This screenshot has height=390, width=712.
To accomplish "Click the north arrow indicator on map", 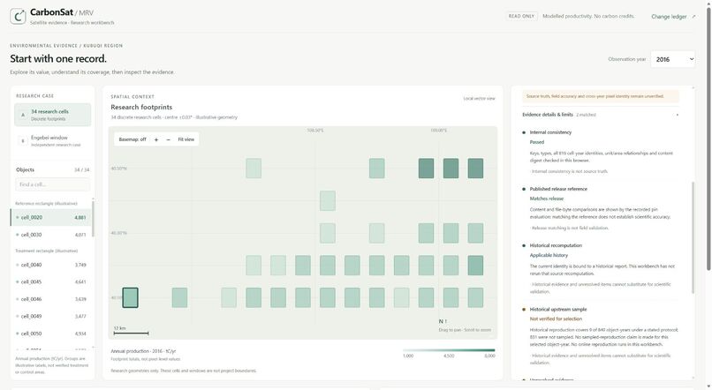I will pyautogui.click(x=443, y=321).
